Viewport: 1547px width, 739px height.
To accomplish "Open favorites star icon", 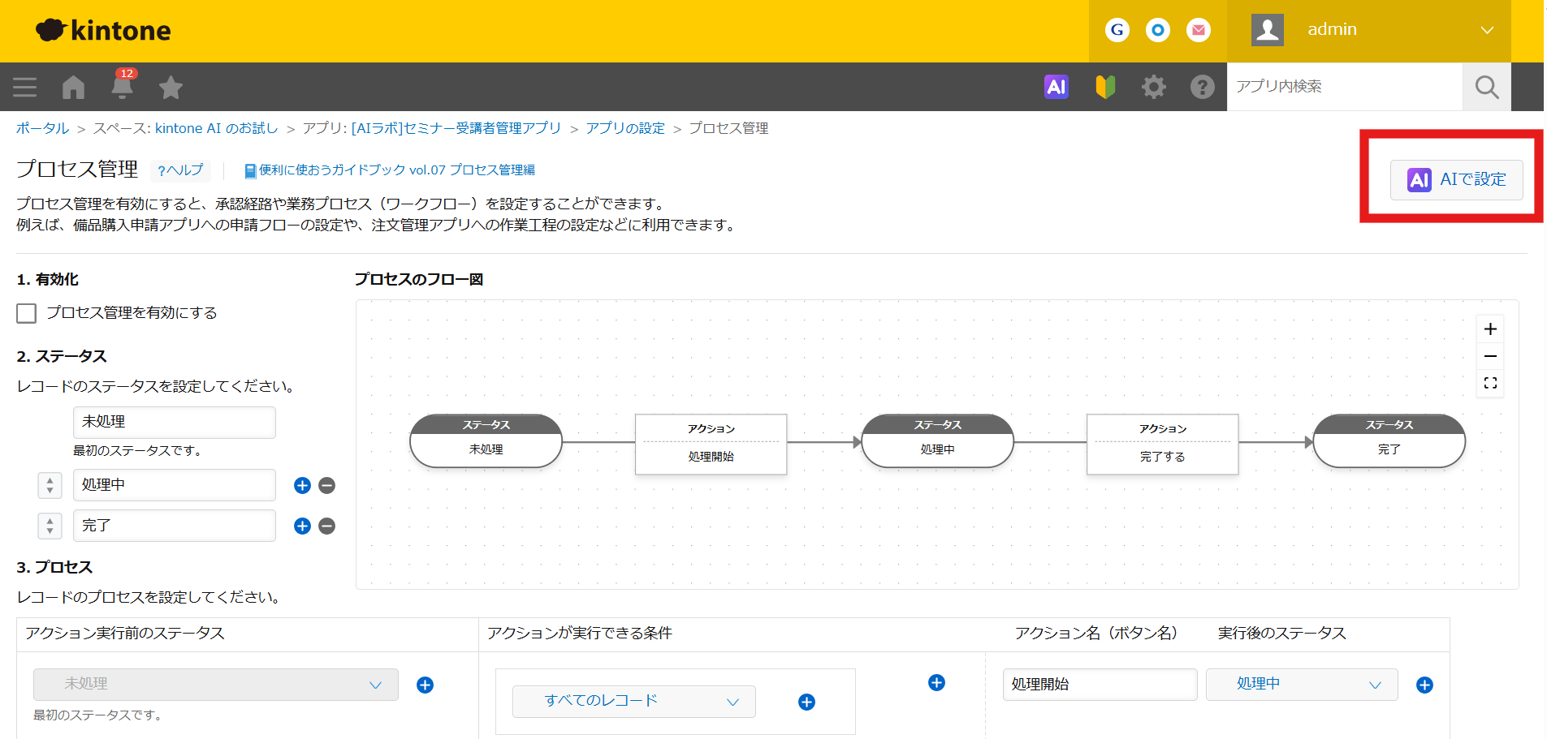I will (x=171, y=87).
